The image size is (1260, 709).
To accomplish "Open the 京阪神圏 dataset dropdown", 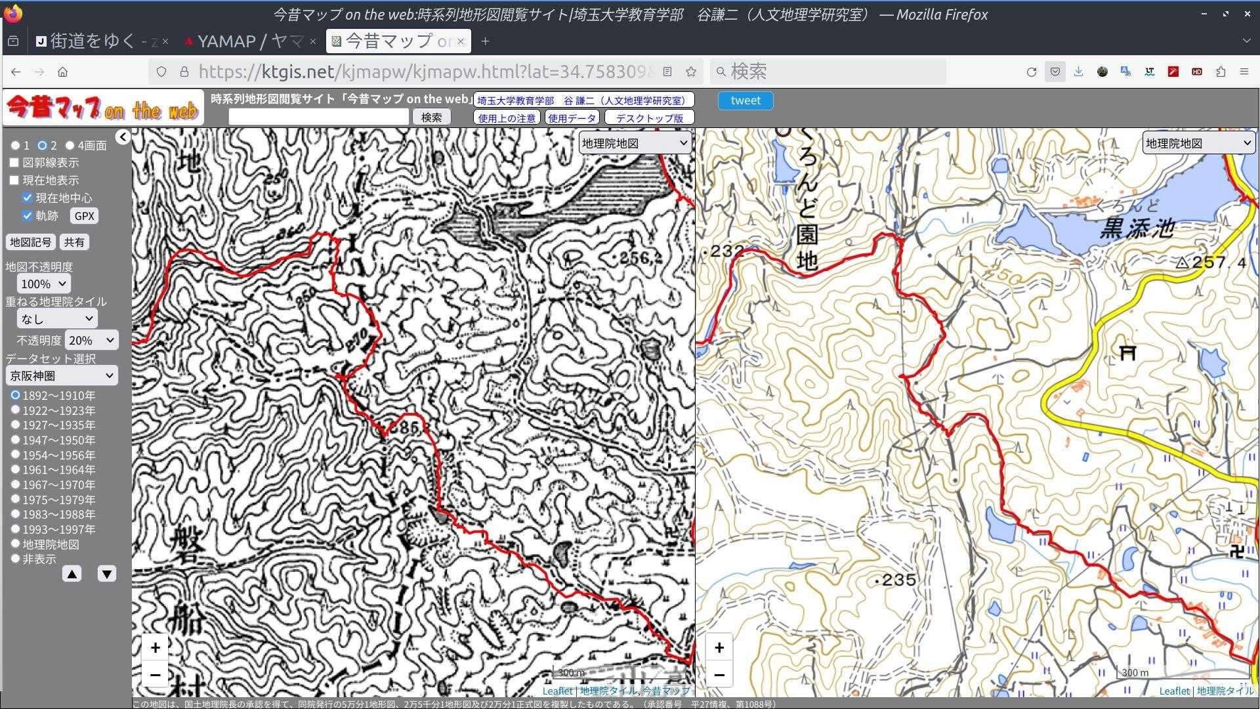I will coord(62,376).
